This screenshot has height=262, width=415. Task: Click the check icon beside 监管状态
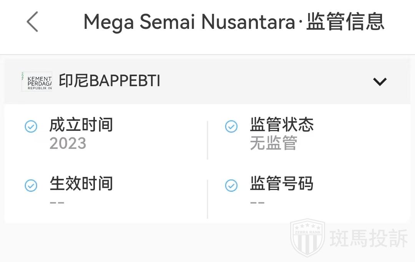[x=231, y=126]
